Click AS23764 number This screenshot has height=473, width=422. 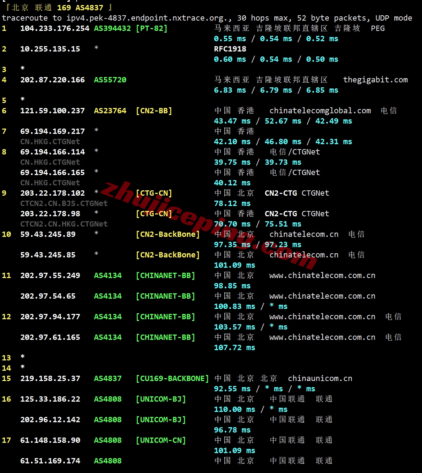coord(110,111)
